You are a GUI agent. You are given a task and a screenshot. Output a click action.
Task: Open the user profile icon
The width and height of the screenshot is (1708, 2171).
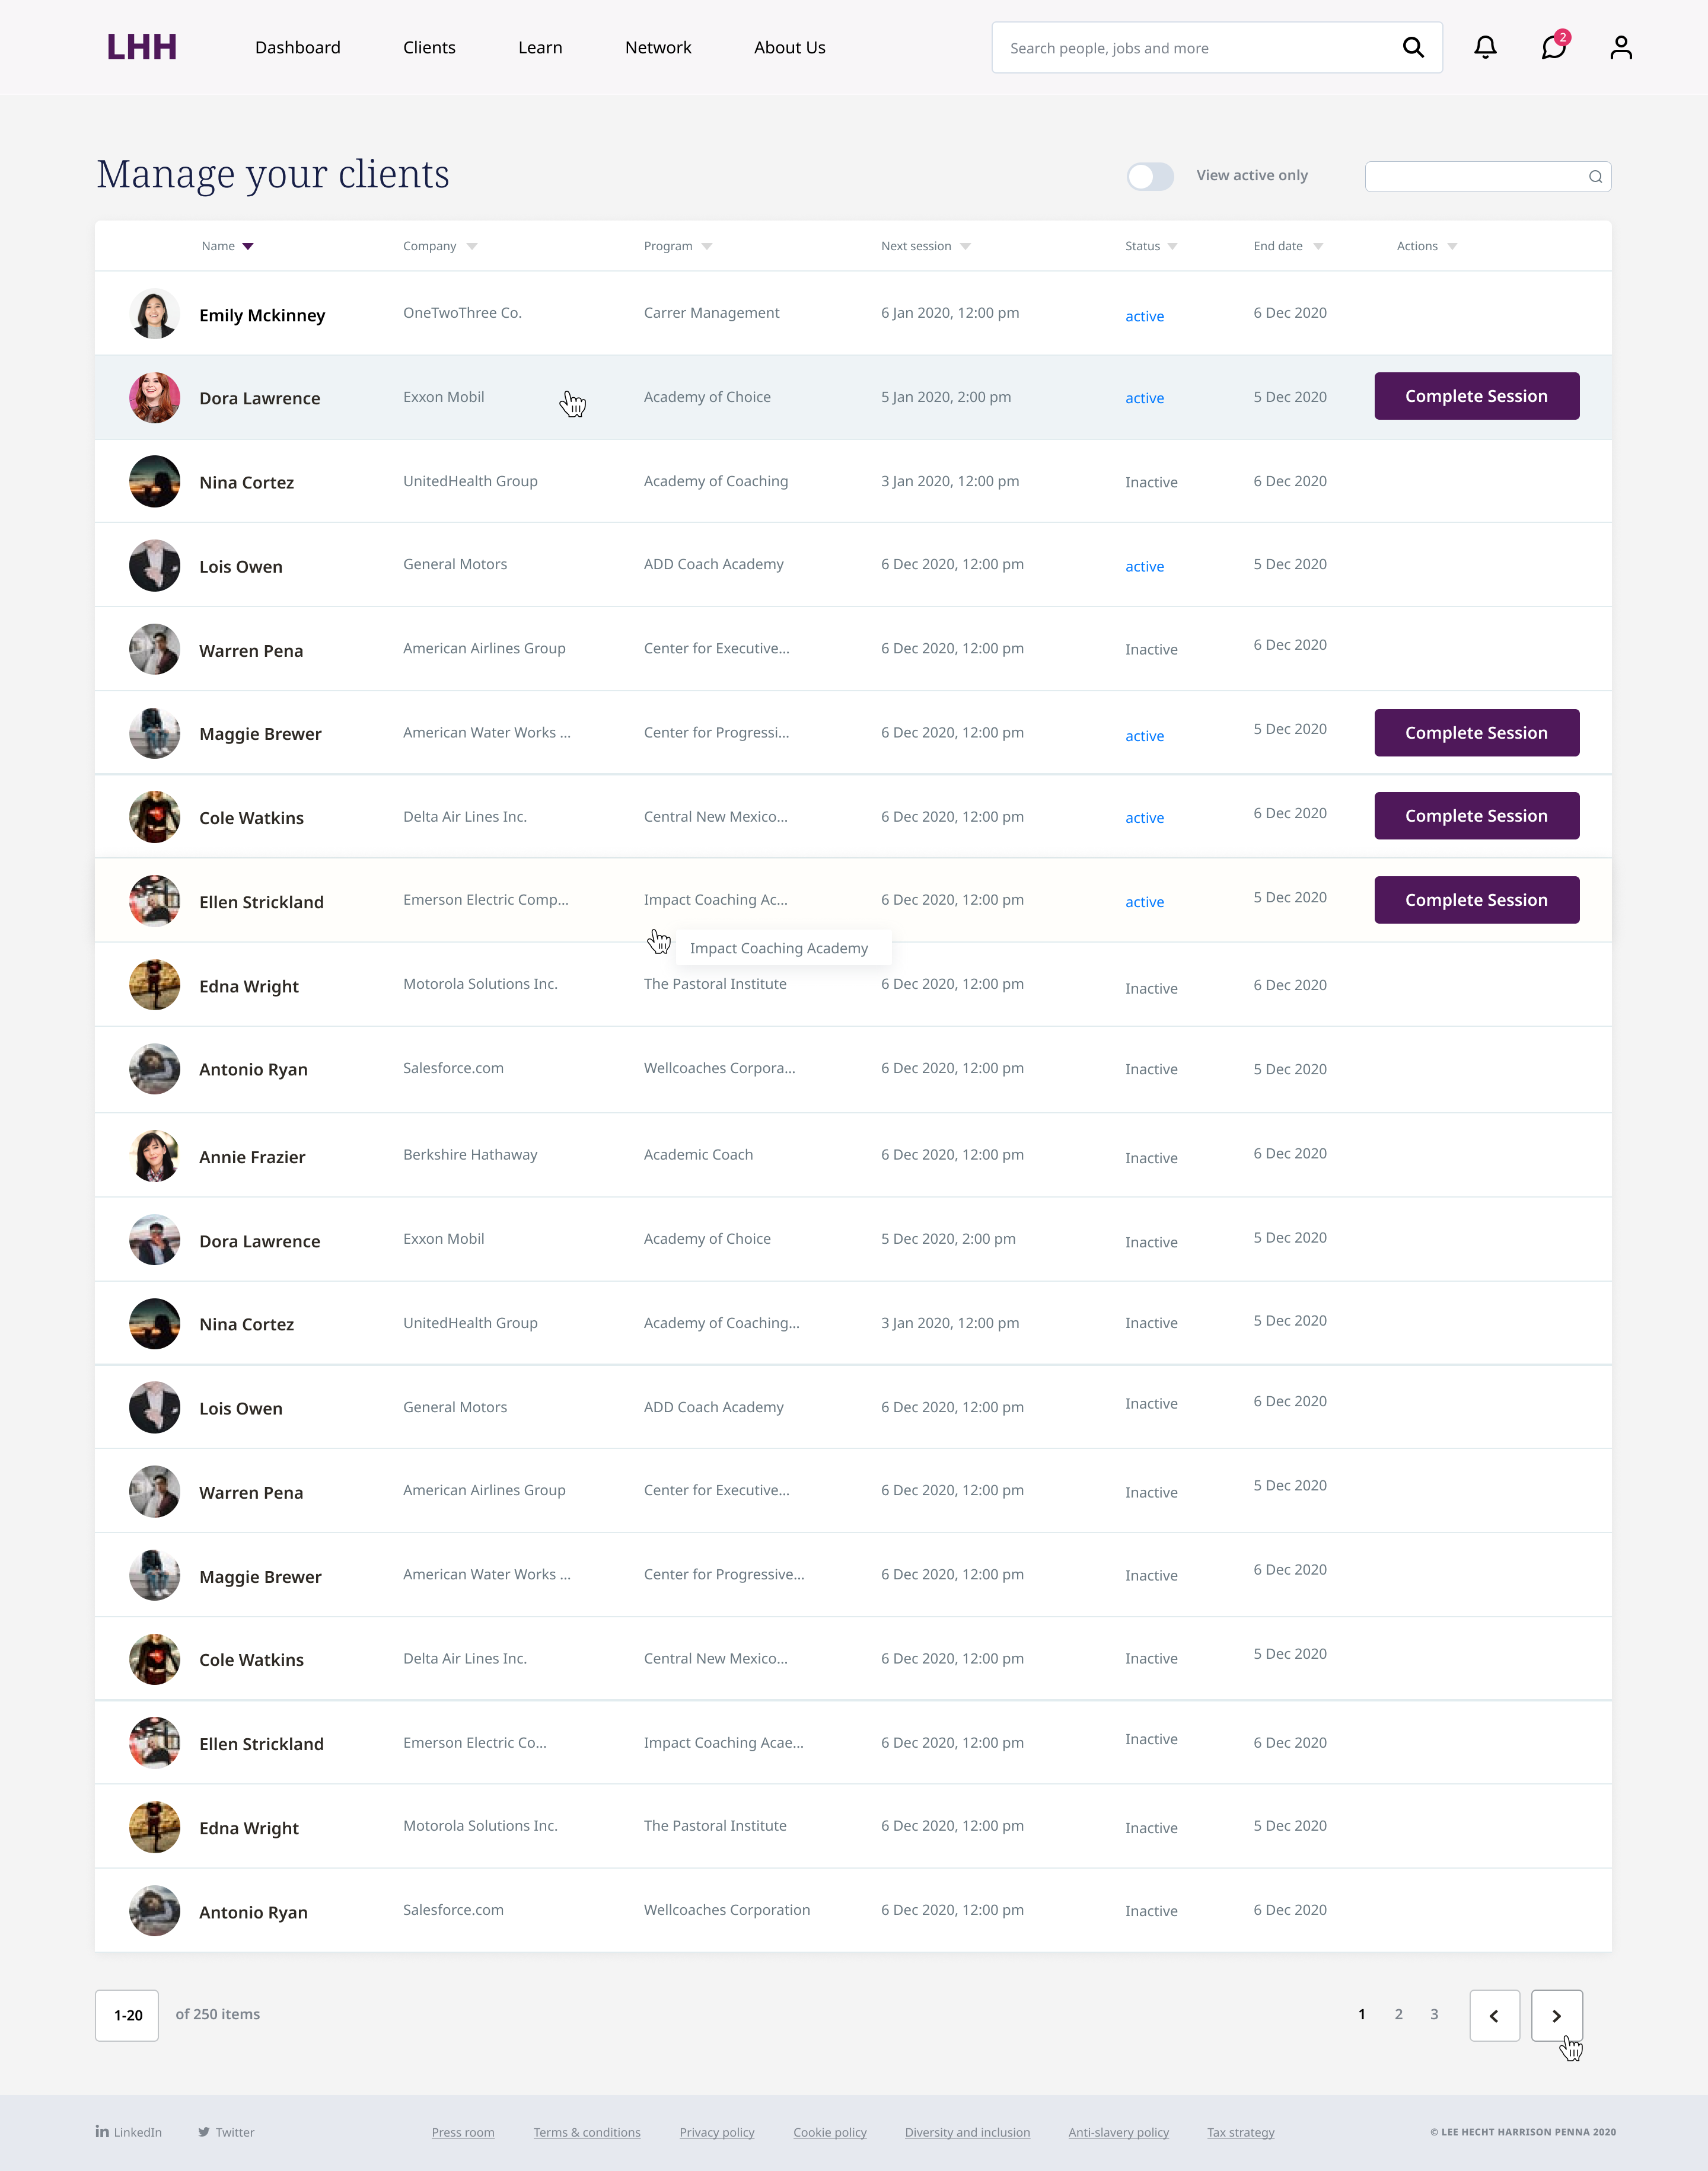[x=1621, y=47]
